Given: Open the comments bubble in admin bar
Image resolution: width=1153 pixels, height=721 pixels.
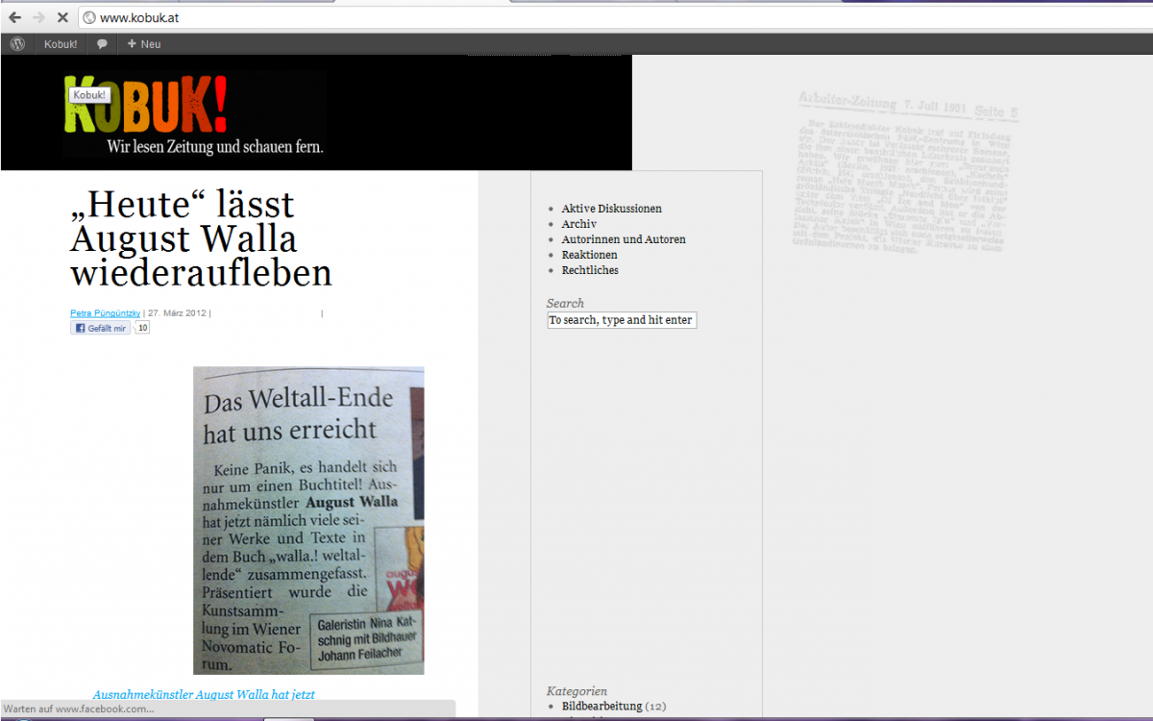Looking at the screenshot, I should [102, 44].
